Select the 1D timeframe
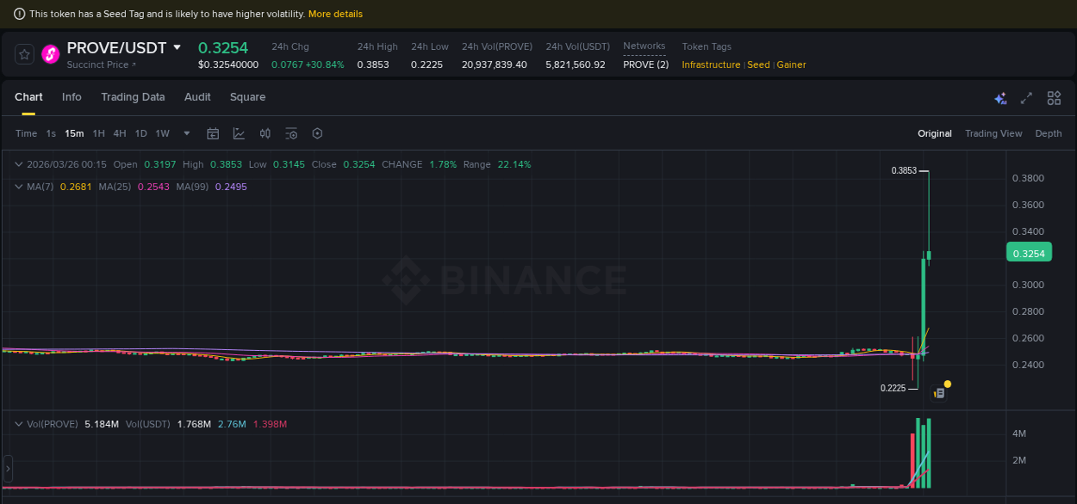 pyautogui.click(x=140, y=133)
